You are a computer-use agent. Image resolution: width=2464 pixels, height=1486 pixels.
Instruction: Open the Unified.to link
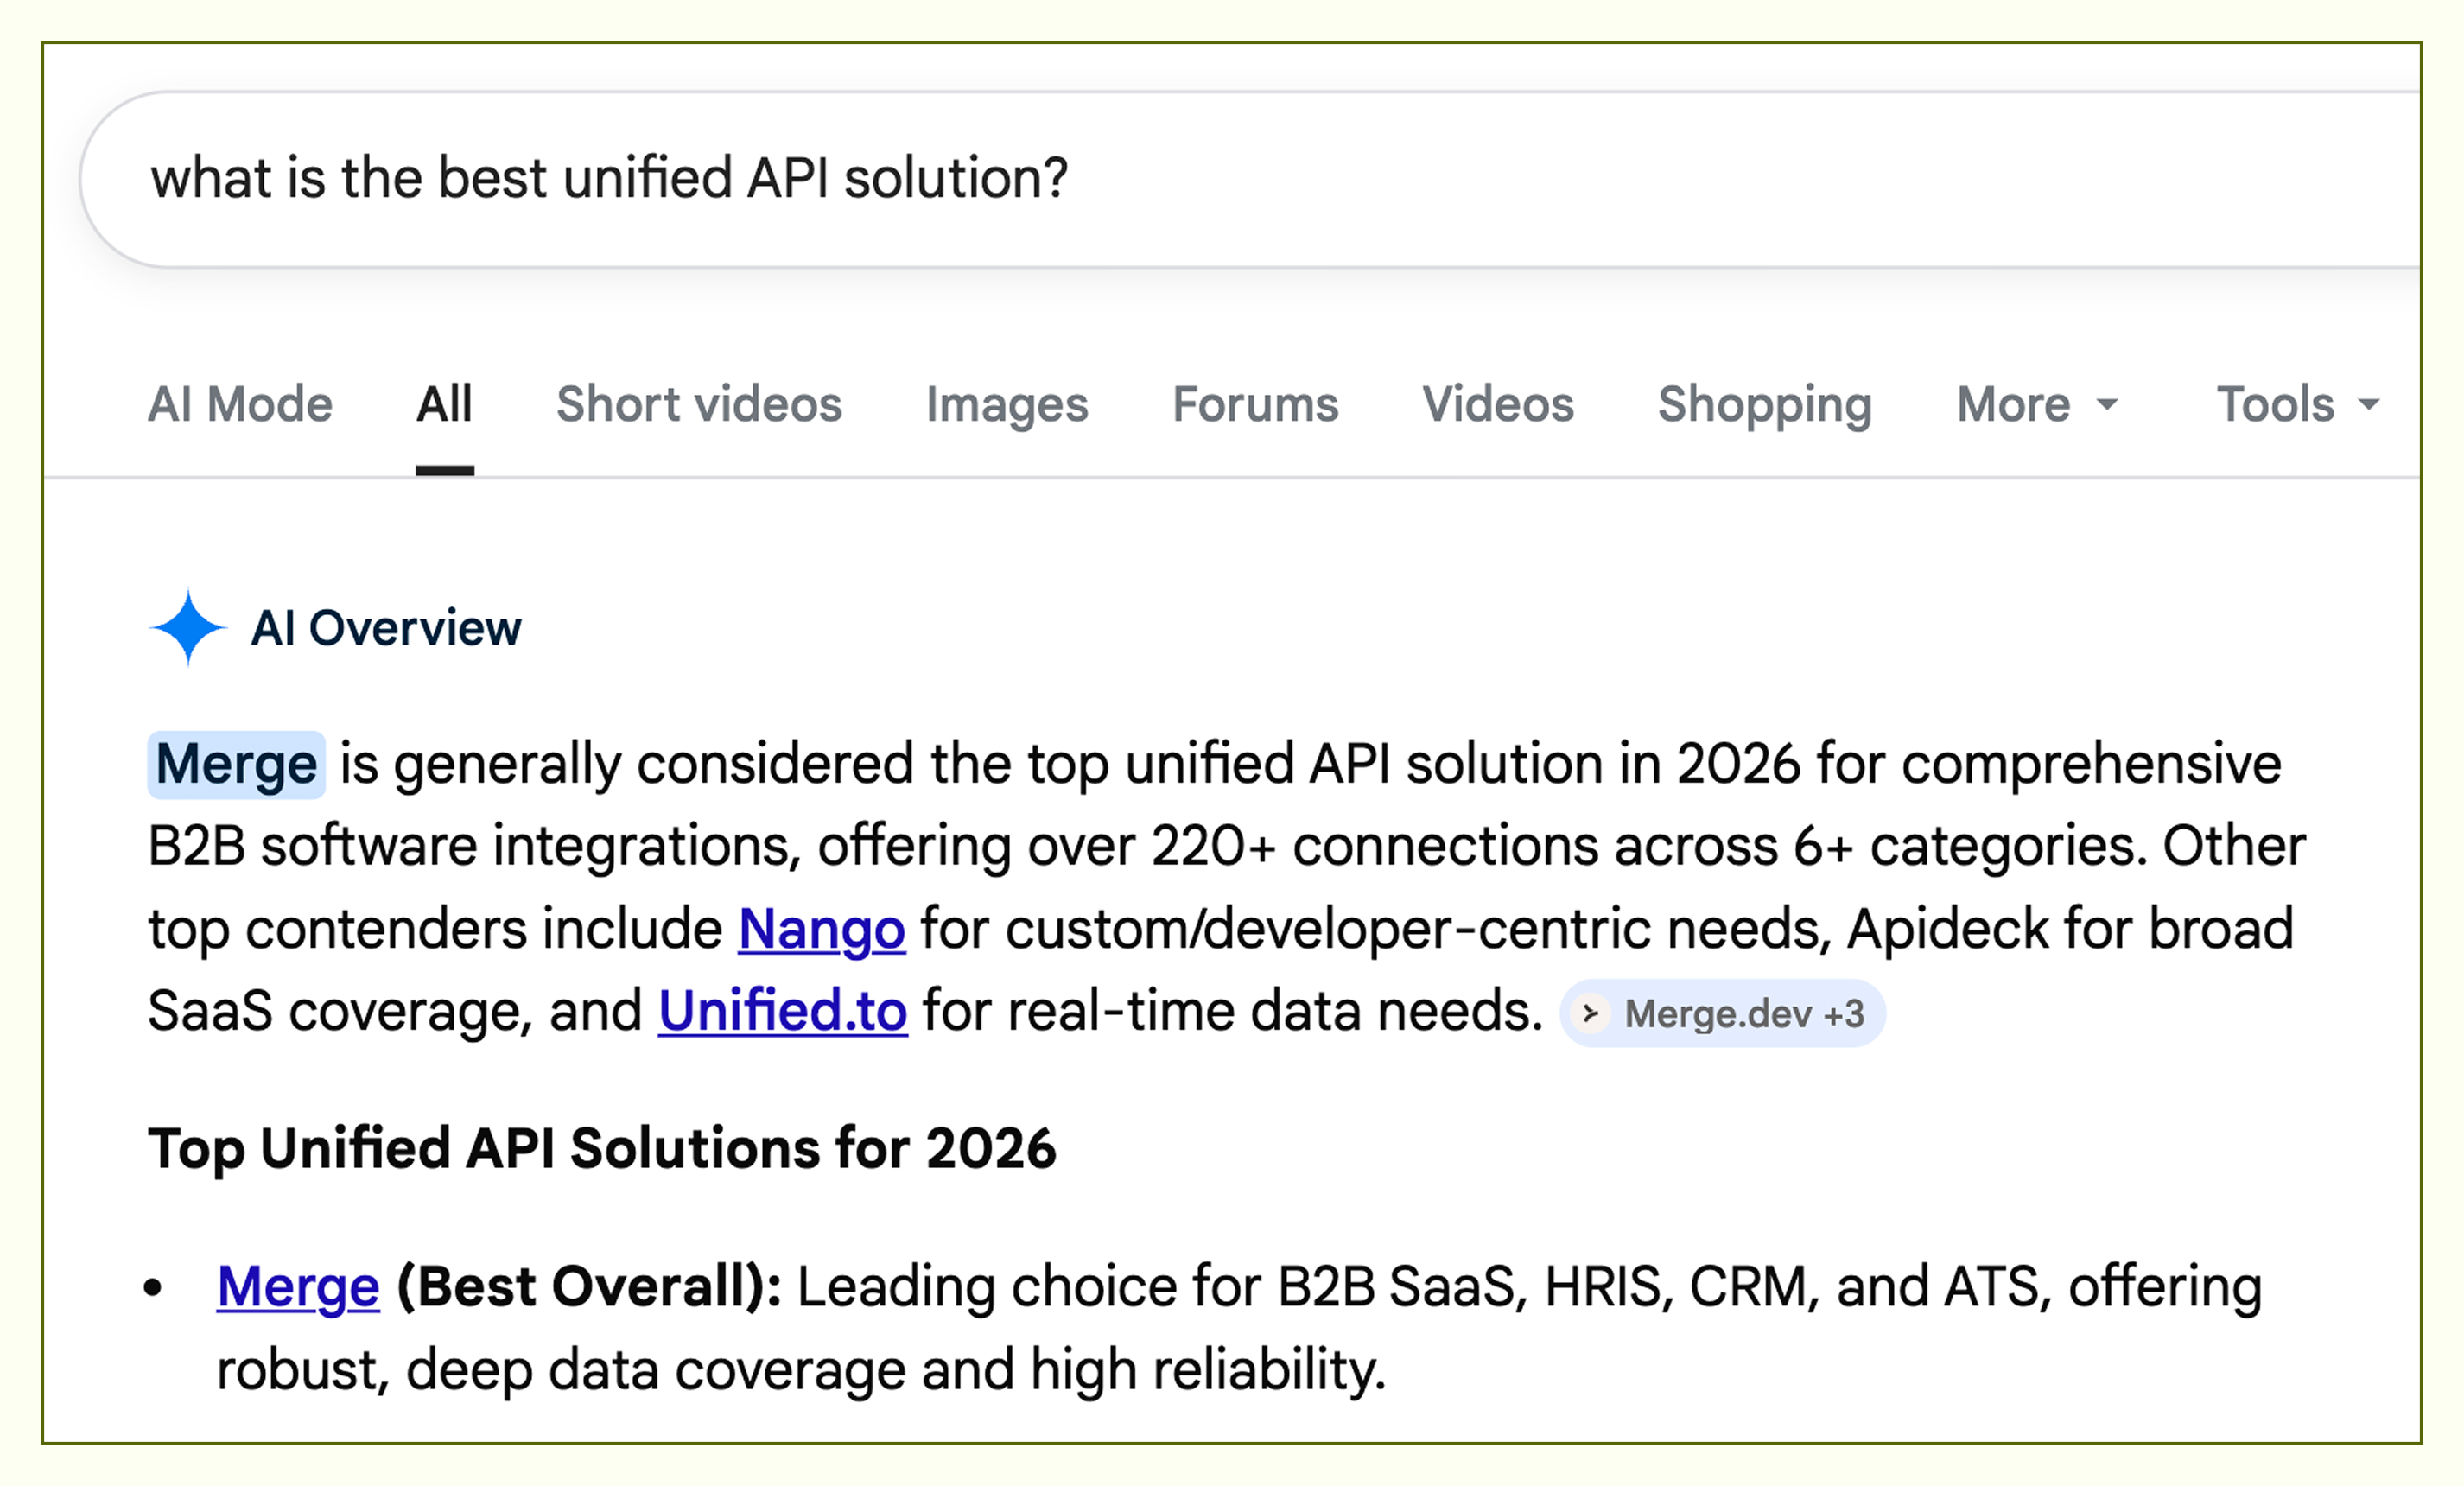(782, 1011)
